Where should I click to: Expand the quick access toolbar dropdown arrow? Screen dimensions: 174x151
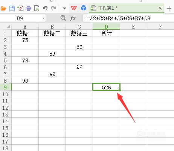(64, 8)
